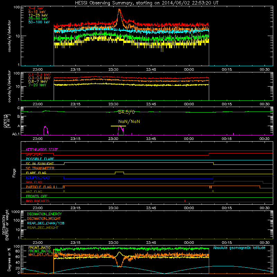Click the HESSI Observing Summary title text
This screenshot has width=277, height=277.
coord(146,3)
